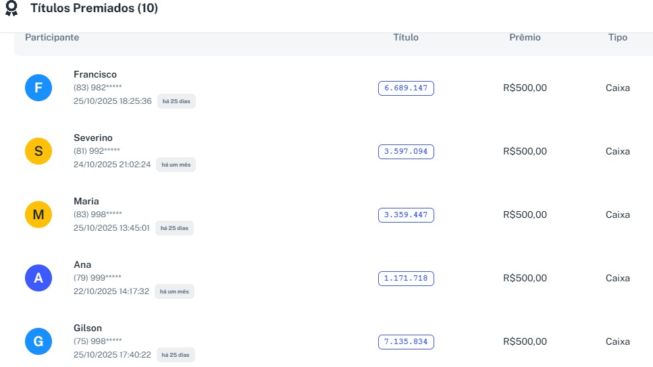Image resolution: width=653 pixels, height=367 pixels.
Task: Click the Tipo column header
Action: (x=617, y=38)
